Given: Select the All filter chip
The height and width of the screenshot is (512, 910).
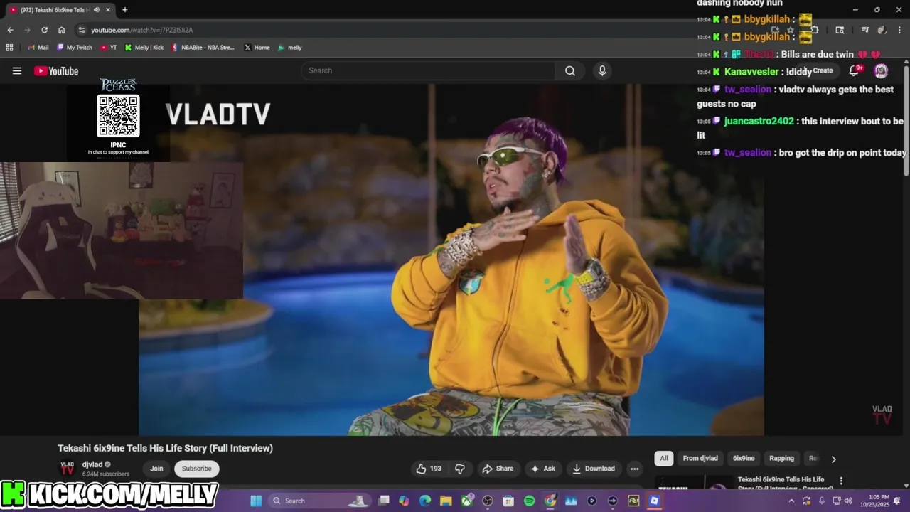Looking at the screenshot, I should [664, 459].
